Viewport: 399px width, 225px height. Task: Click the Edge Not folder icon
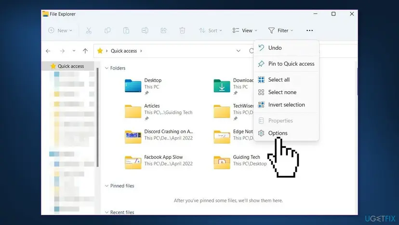tap(222, 137)
